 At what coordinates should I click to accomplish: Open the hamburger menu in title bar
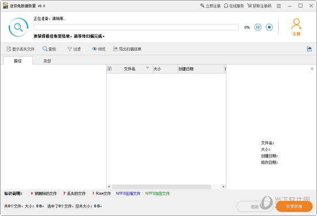(x=279, y=6)
